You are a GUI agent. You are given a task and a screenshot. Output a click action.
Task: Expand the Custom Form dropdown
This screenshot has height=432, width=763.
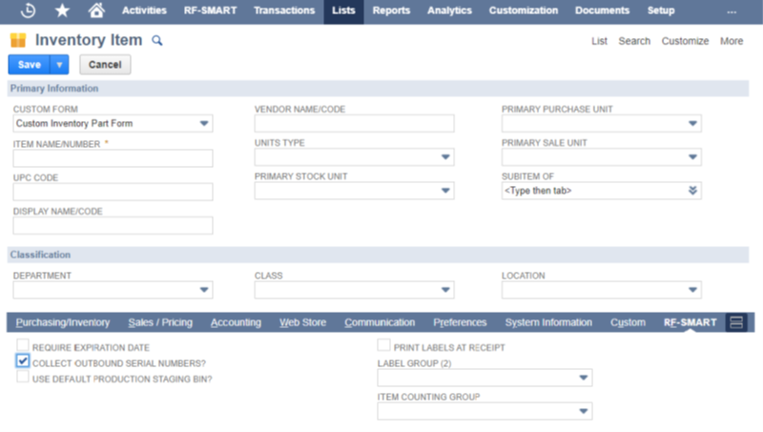tap(203, 124)
